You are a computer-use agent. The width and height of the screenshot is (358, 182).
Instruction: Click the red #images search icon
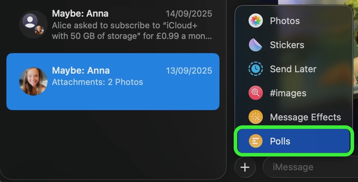(x=255, y=93)
